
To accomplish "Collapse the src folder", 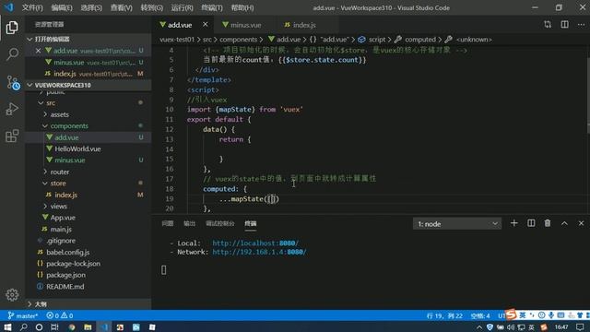I will (x=41, y=102).
